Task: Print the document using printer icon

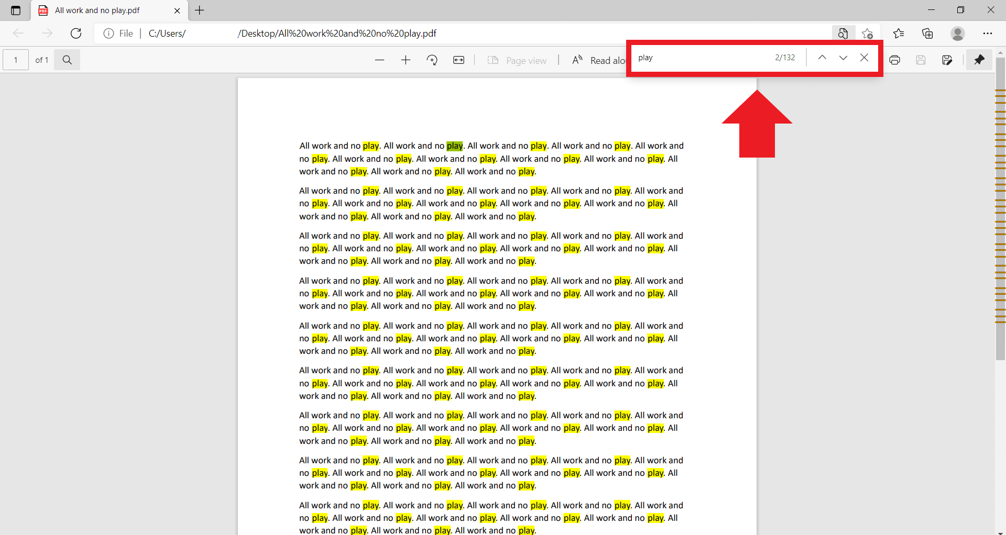Action: point(895,60)
